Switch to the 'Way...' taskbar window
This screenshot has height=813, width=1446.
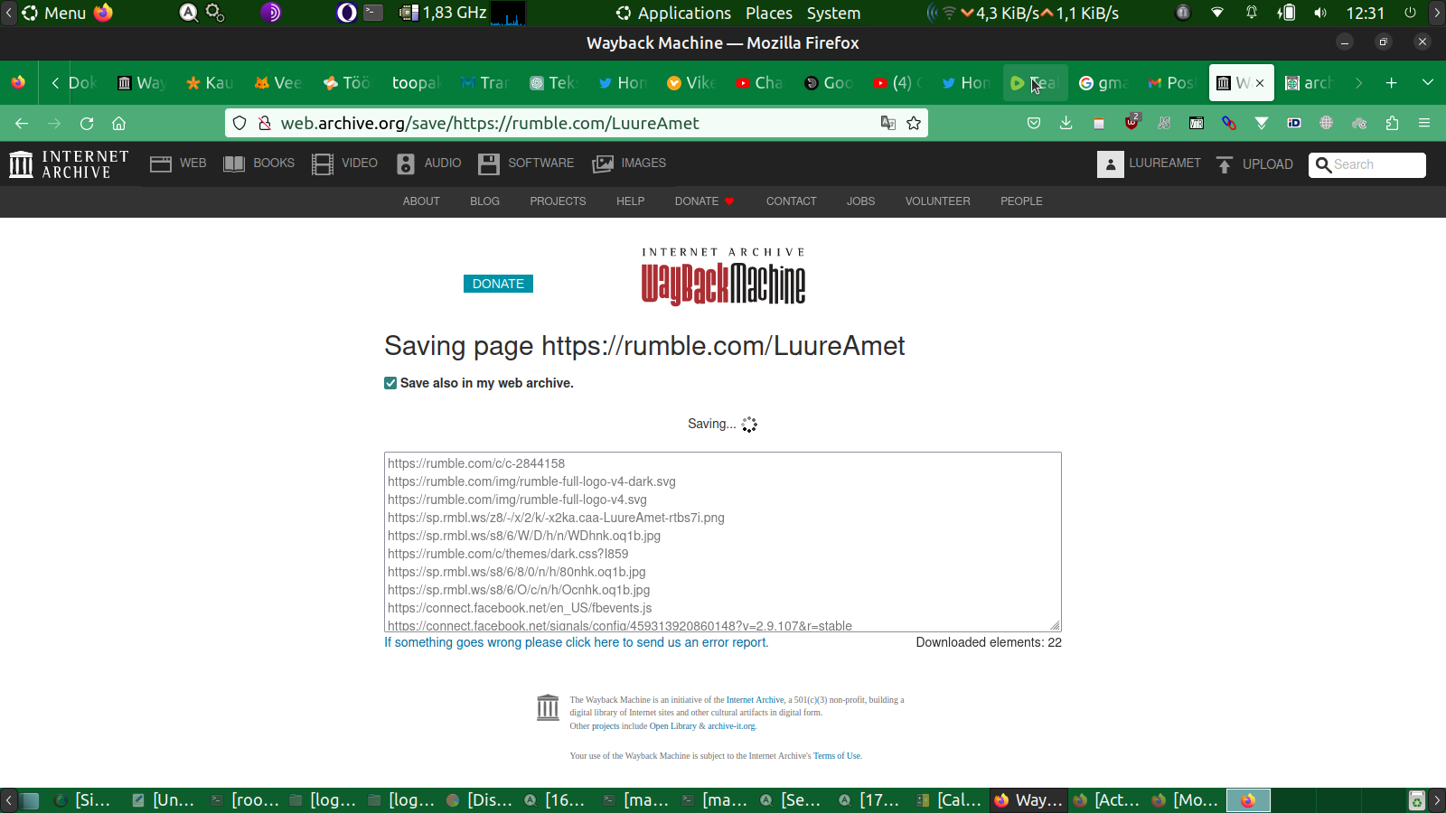tap(1029, 800)
